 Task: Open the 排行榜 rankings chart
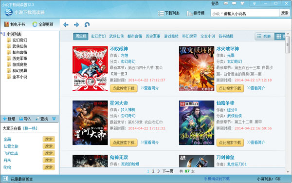(196, 13)
